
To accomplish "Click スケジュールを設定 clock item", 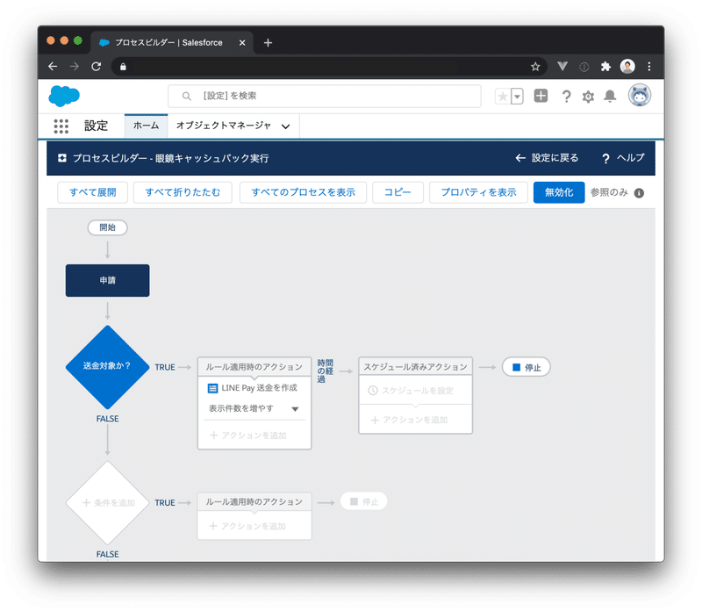I will pos(411,391).
